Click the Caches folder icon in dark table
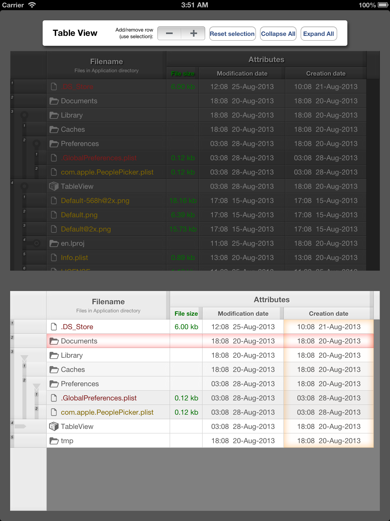The height and width of the screenshot is (521, 390). click(x=54, y=129)
